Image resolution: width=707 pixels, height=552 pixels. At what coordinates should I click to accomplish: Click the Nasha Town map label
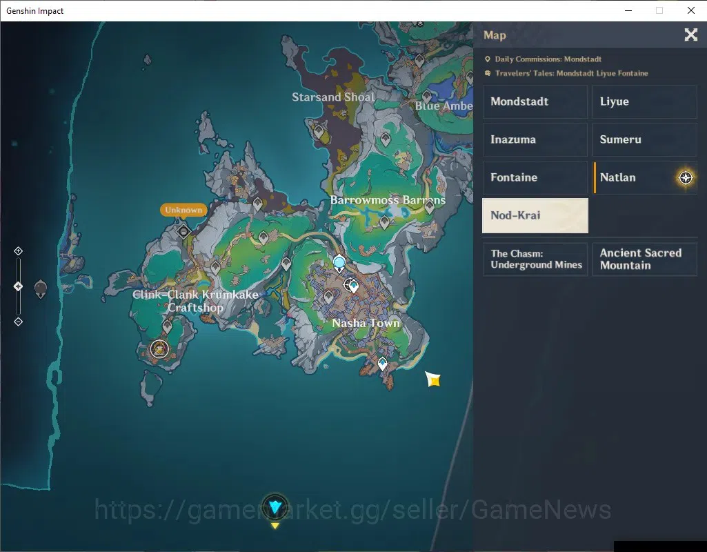366,323
